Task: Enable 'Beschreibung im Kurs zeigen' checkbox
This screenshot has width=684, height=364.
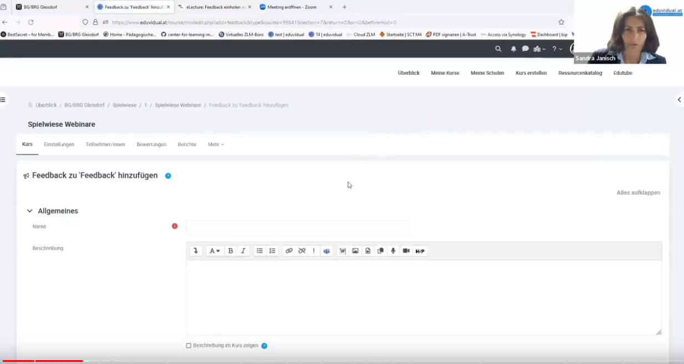Action: (x=189, y=346)
